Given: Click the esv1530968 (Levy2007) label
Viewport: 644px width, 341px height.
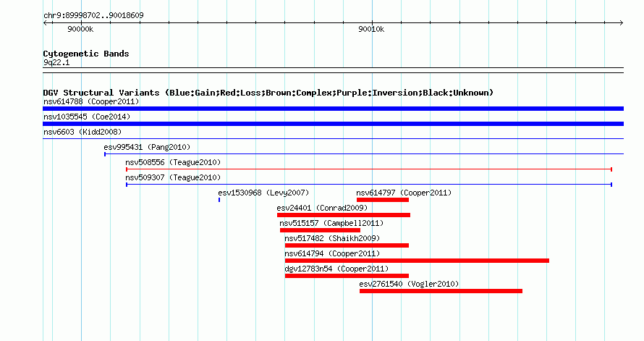Looking at the screenshot, I should pyautogui.click(x=263, y=193).
